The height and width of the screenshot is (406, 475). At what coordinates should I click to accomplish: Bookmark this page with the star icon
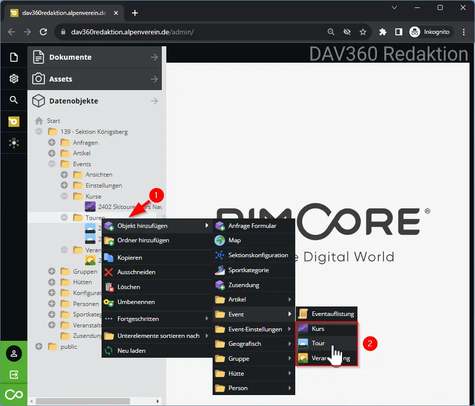[363, 32]
